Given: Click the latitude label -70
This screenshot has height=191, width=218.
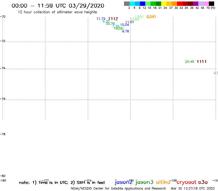Looking at the screenshot, I should pos(3,17).
